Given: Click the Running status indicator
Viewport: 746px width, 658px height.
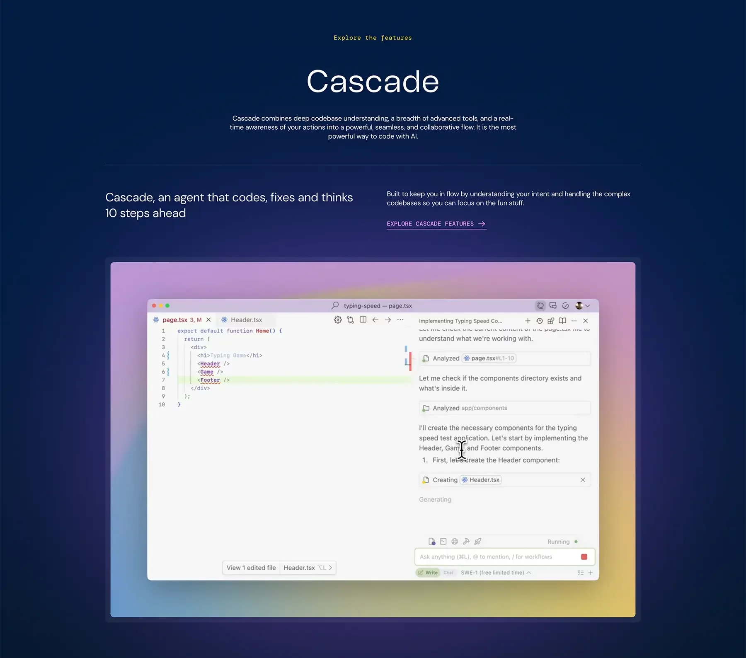Looking at the screenshot, I should click(x=562, y=542).
